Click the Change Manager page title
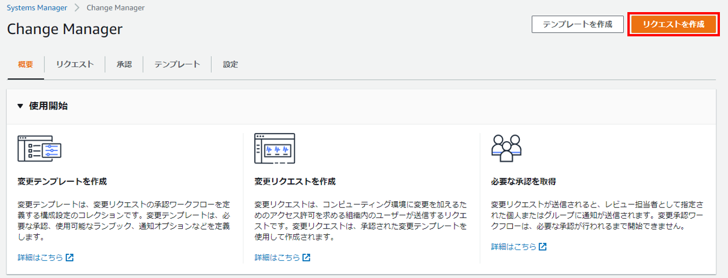This screenshot has width=728, height=278. tap(65, 29)
